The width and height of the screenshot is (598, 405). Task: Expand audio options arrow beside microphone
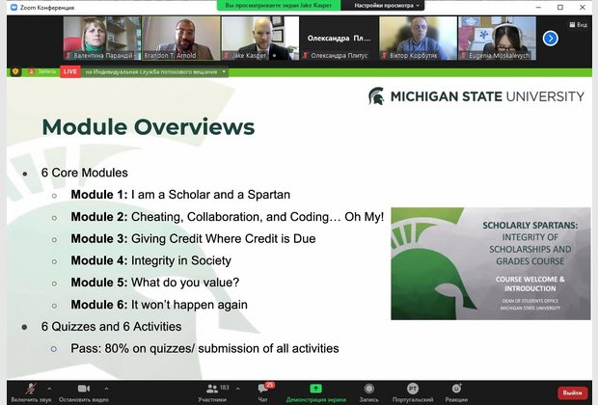point(49,389)
